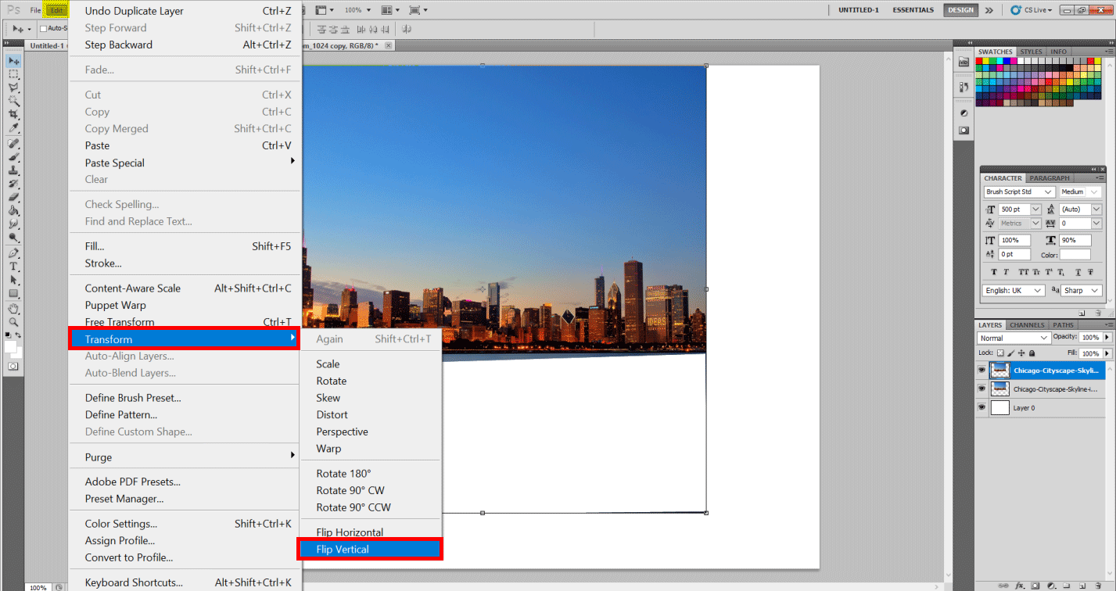This screenshot has width=1116, height=591.
Task: Select the Hand tool
Action: pos(13,309)
